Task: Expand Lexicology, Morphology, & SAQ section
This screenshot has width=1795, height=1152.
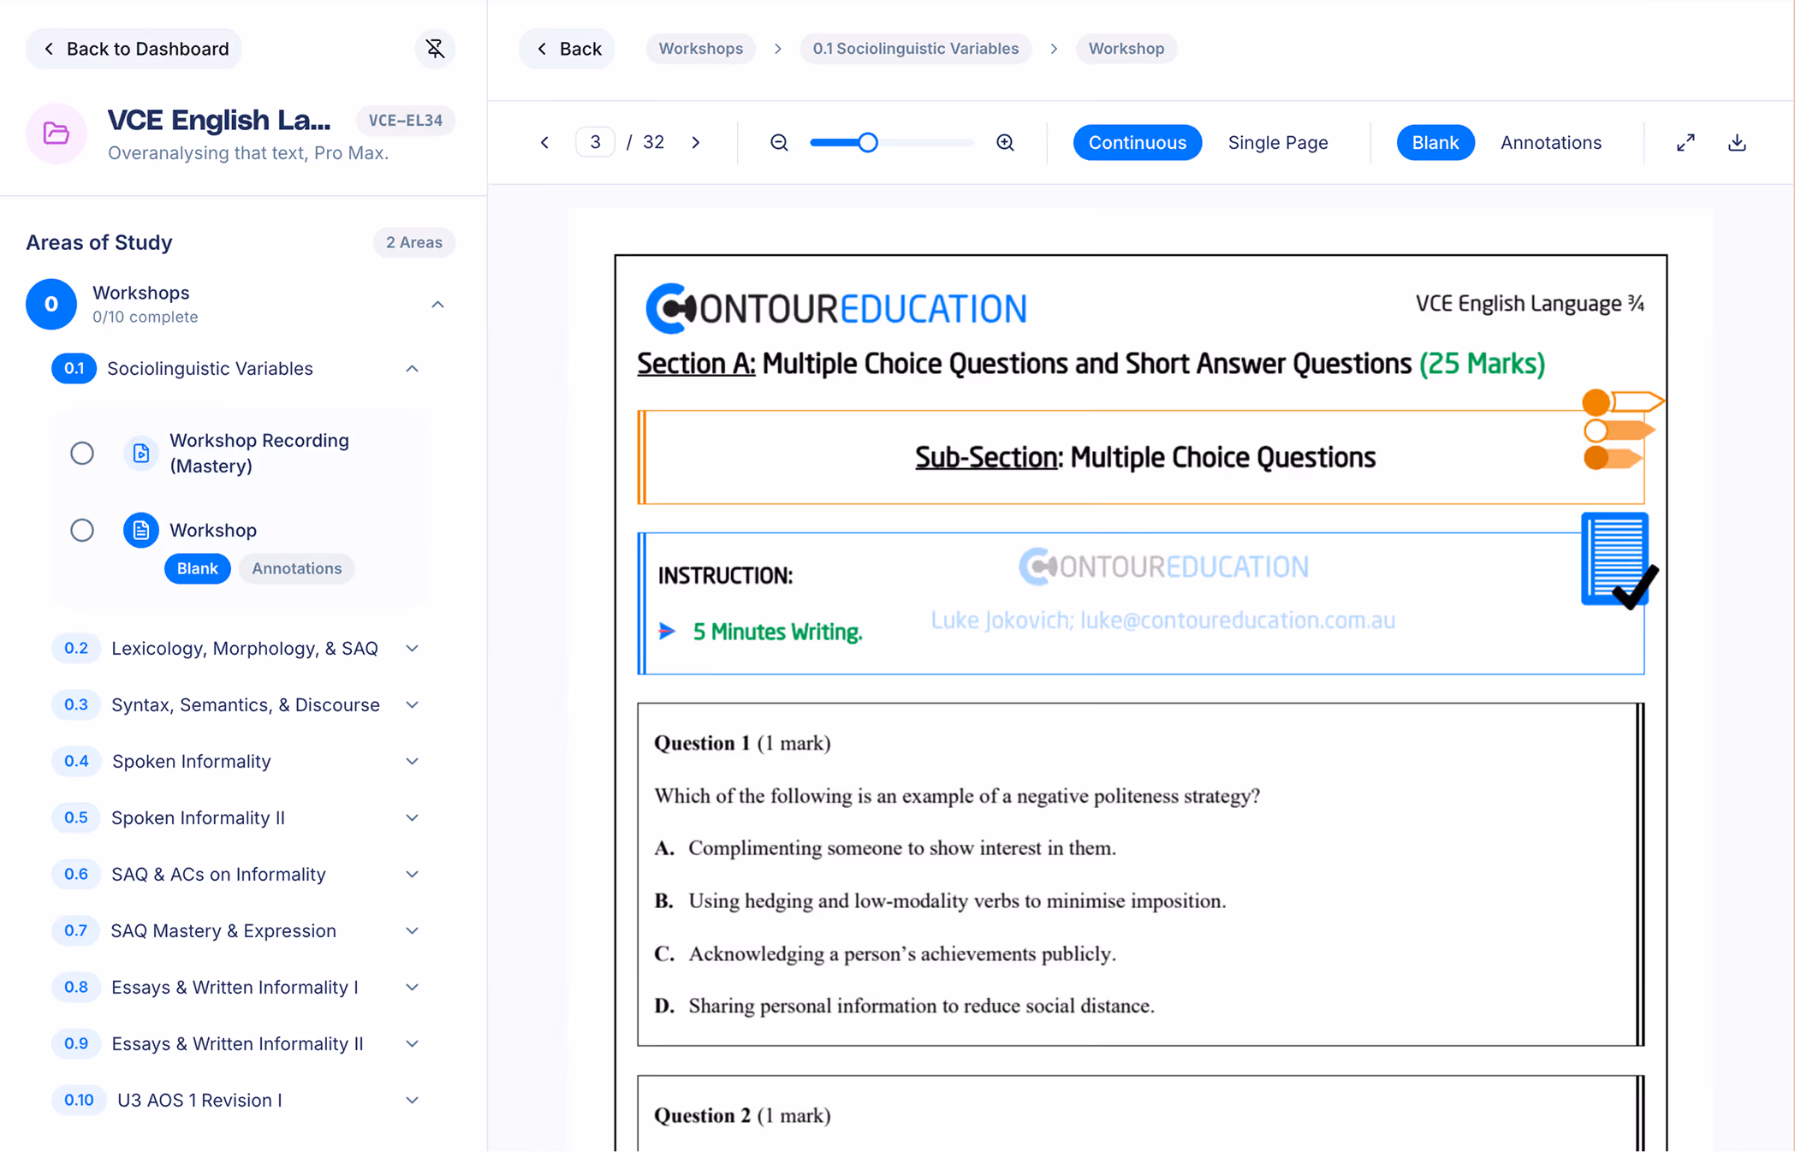Action: pyautogui.click(x=412, y=648)
